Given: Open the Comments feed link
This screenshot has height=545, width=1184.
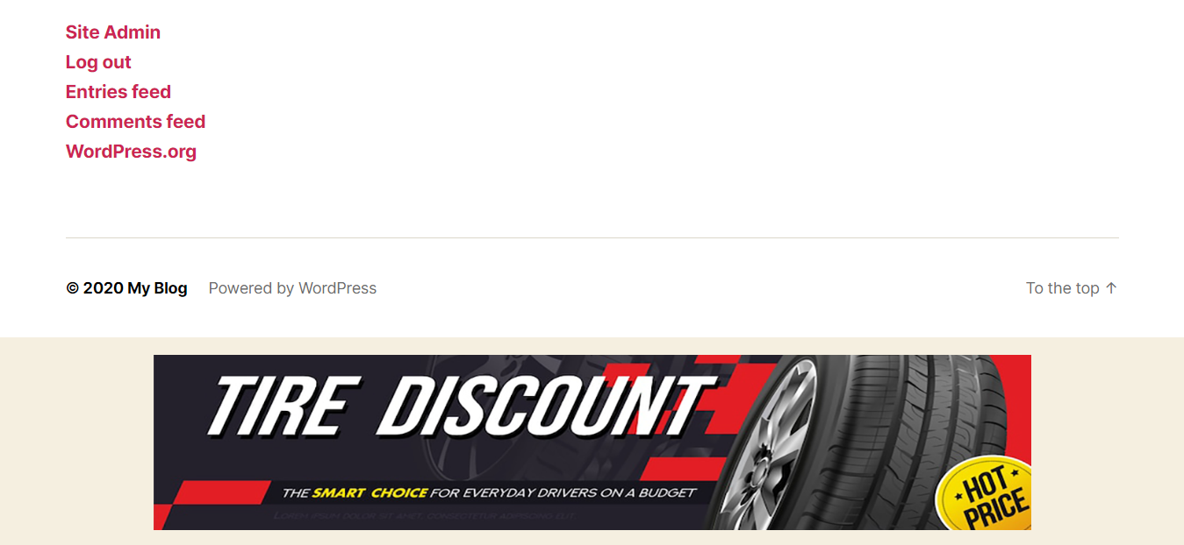Looking at the screenshot, I should tap(135, 122).
